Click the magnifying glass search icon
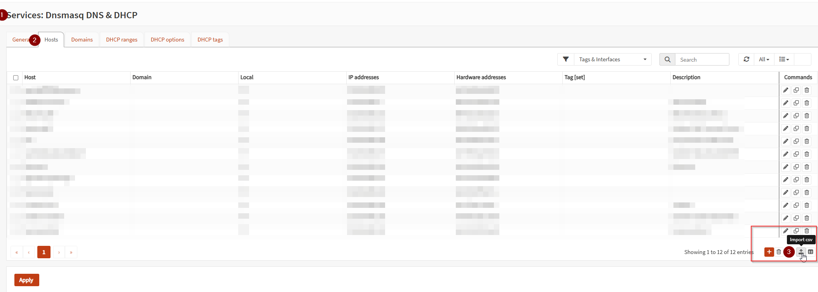This screenshot has height=292, width=818. [x=667, y=59]
